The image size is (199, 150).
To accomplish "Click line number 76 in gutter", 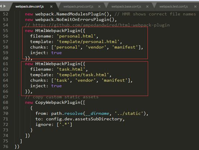I will point(5,146).
